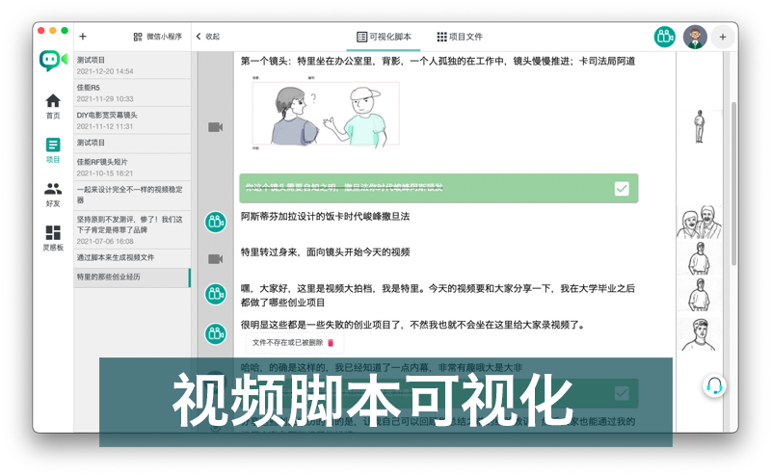Select the 佳能R5 project
771x476 pixels.
coord(132,93)
